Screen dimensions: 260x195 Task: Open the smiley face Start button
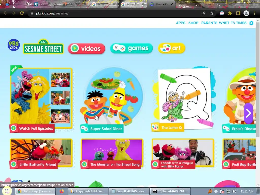7,191
